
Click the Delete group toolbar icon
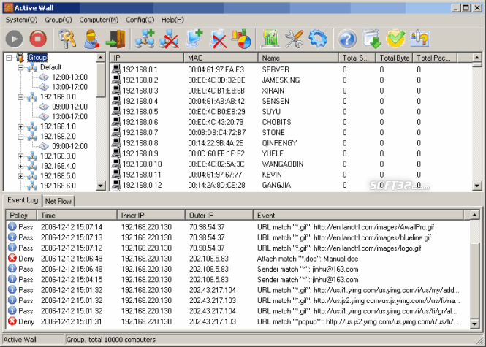coord(169,39)
